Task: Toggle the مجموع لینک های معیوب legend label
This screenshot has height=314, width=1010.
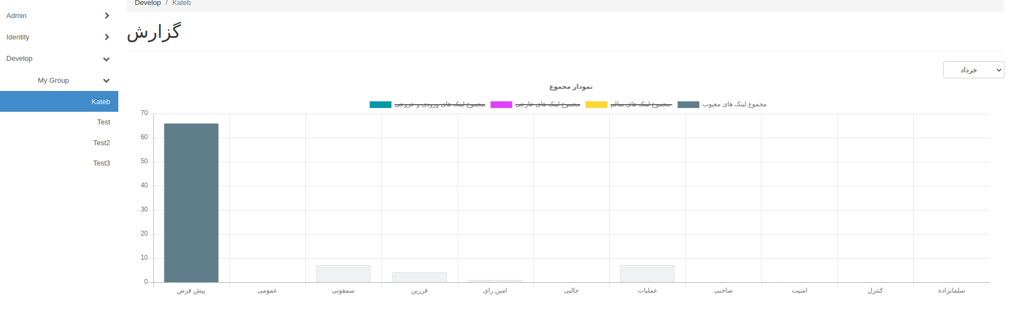Action: tap(734, 104)
